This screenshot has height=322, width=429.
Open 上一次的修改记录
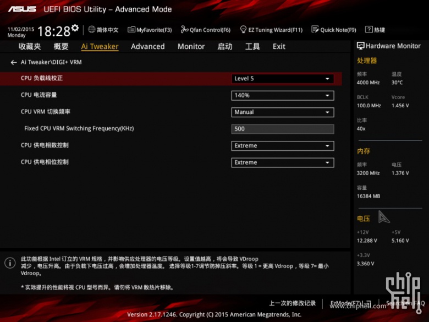(x=292, y=303)
